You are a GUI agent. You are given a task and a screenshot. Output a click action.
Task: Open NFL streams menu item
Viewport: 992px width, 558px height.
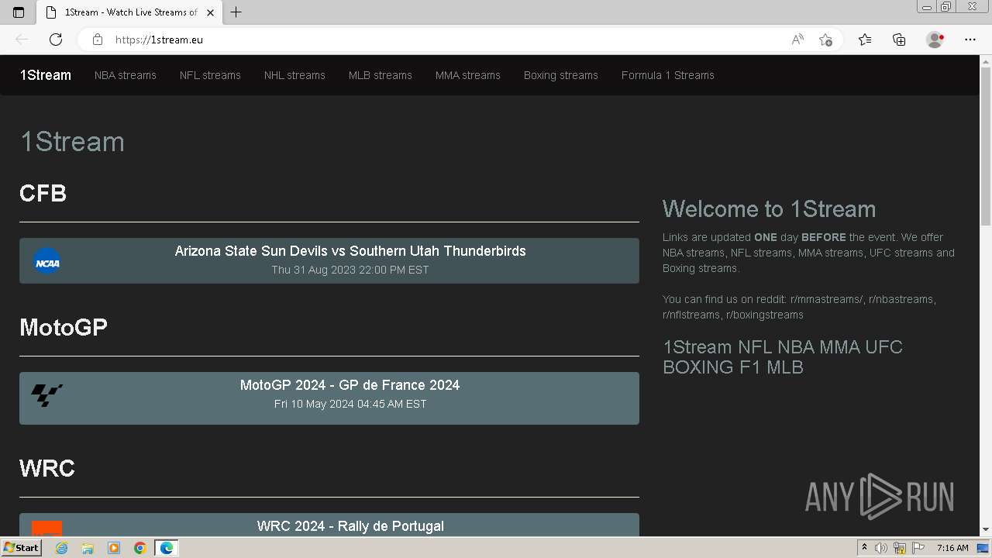pyautogui.click(x=210, y=75)
